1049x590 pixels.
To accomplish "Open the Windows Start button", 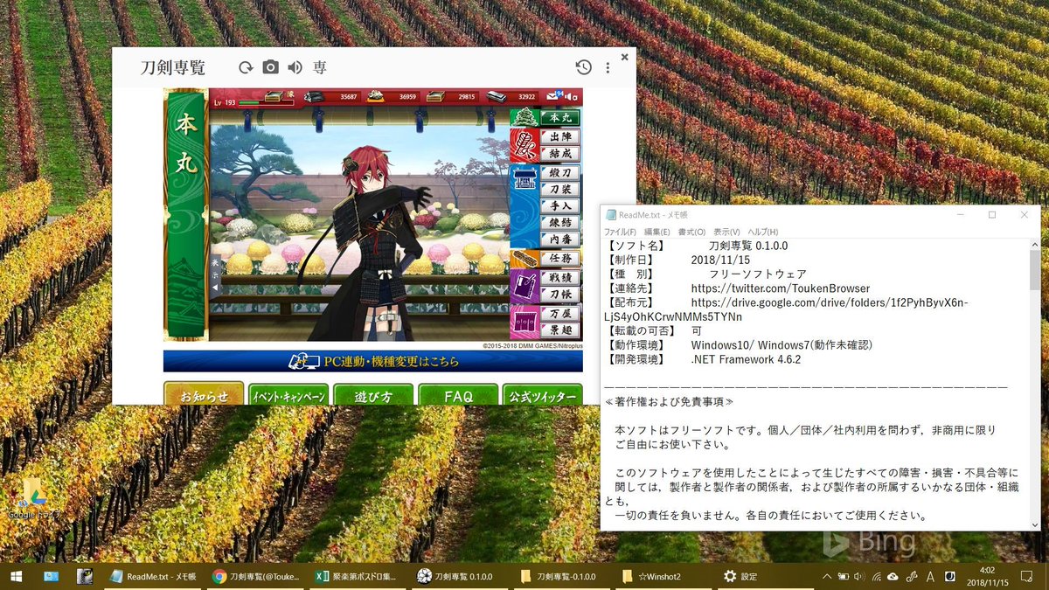I will pos(16,576).
